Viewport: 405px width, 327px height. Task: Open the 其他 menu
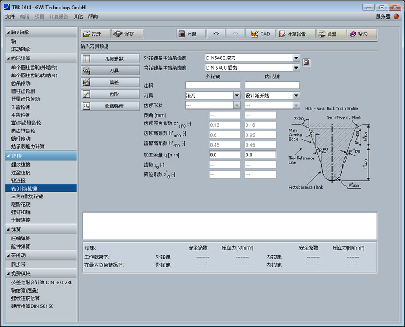click(x=78, y=16)
